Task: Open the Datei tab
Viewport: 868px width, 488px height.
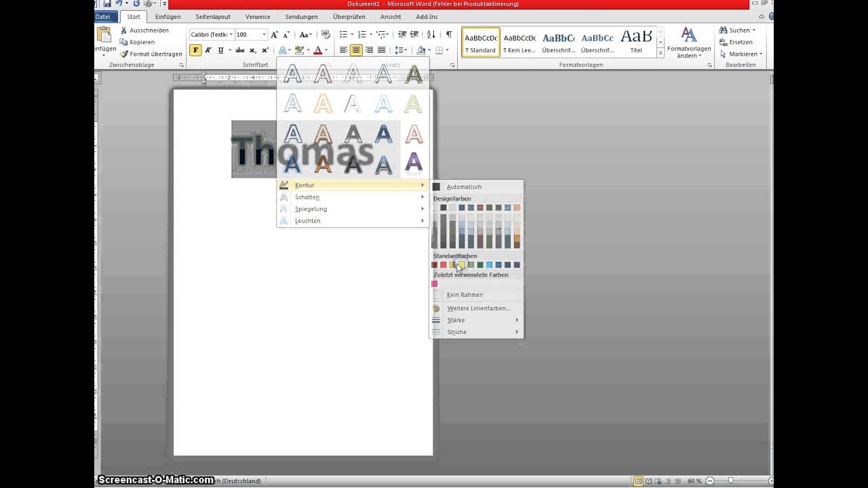Action: click(102, 16)
